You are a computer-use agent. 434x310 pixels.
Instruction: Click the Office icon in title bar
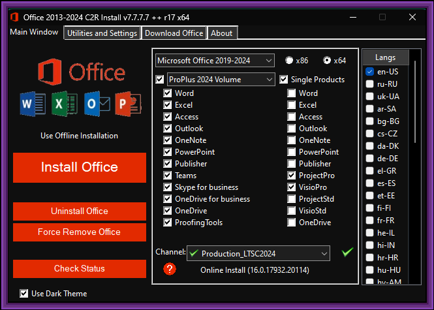[14, 17]
